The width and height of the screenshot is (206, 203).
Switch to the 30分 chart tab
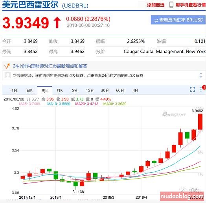click(x=105, y=90)
